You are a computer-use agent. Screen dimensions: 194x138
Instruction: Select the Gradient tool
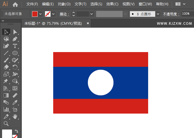pos(6,95)
